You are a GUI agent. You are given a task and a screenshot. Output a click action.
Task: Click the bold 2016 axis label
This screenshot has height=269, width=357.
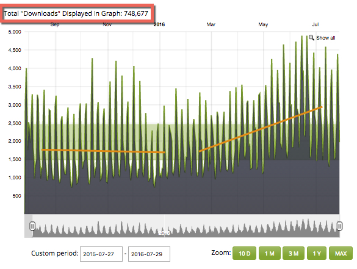[x=159, y=24]
